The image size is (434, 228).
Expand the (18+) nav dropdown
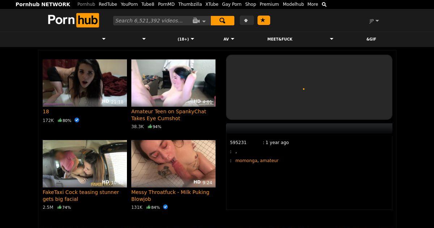pyautogui.click(x=186, y=39)
